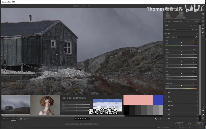Screen dimensions: 206x129
Task: Toggle visibility of the Basic panel
Action: click(x=197, y=34)
